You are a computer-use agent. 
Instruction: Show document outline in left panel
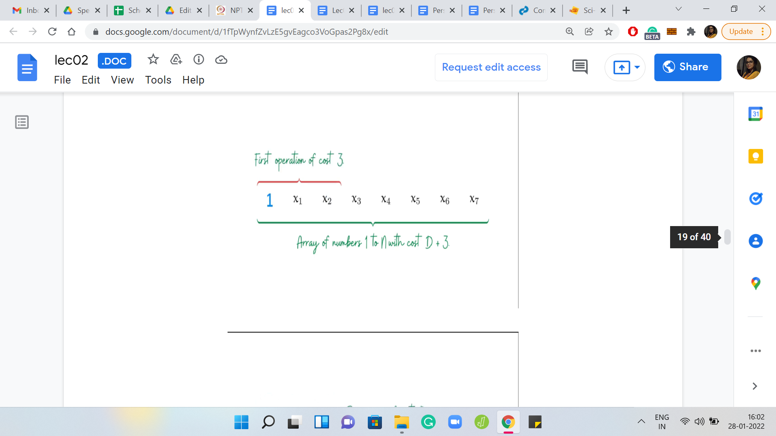pyautogui.click(x=22, y=122)
